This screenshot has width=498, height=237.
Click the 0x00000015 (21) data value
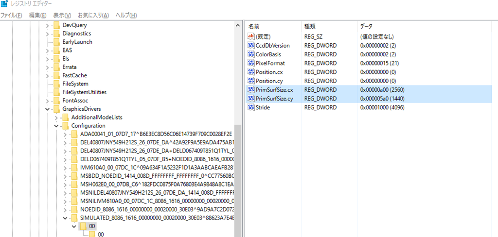pos(379,63)
